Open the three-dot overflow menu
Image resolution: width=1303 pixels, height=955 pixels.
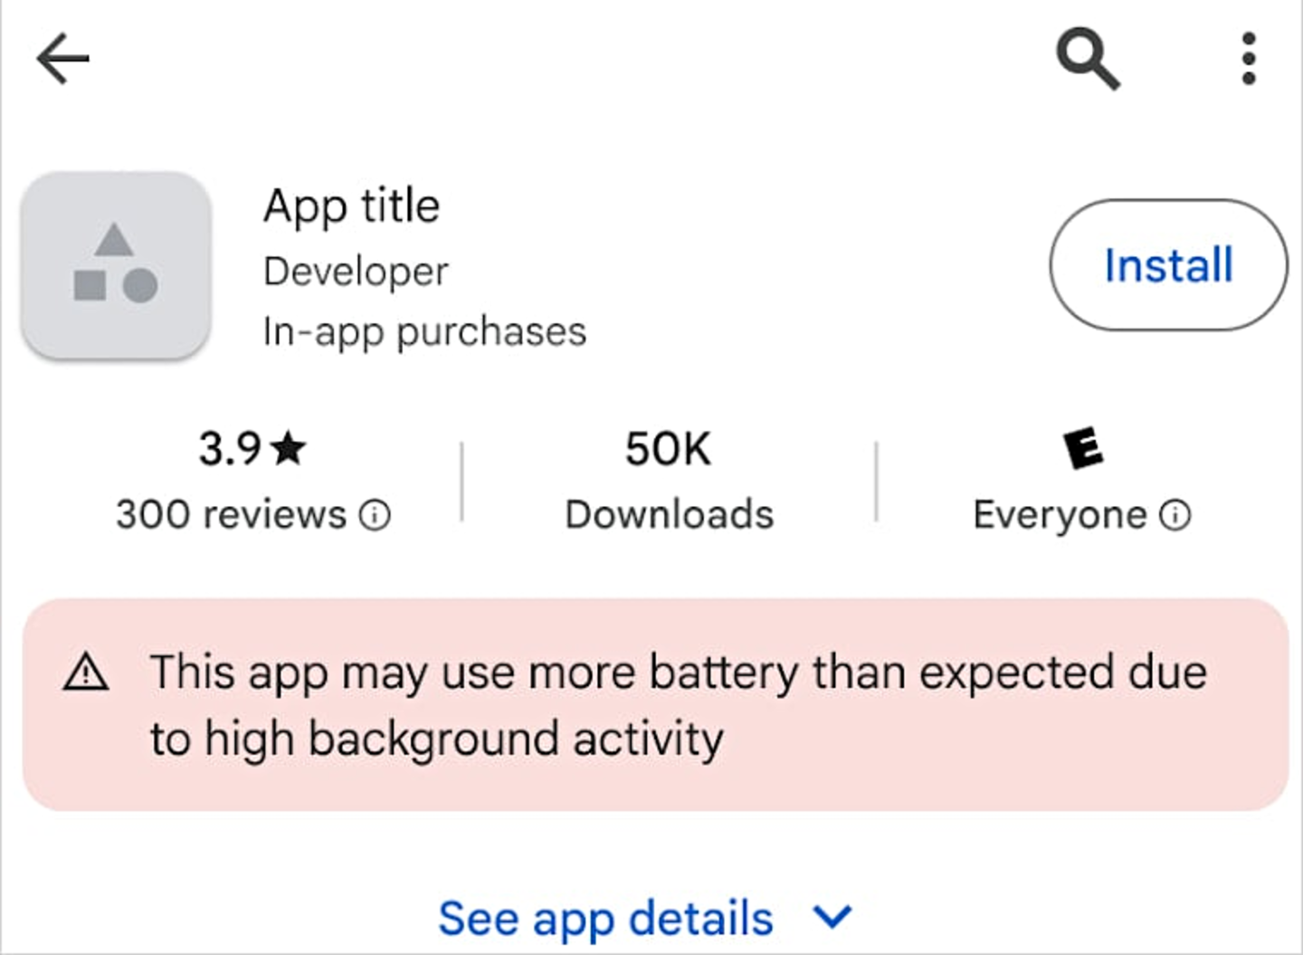click(x=1248, y=57)
